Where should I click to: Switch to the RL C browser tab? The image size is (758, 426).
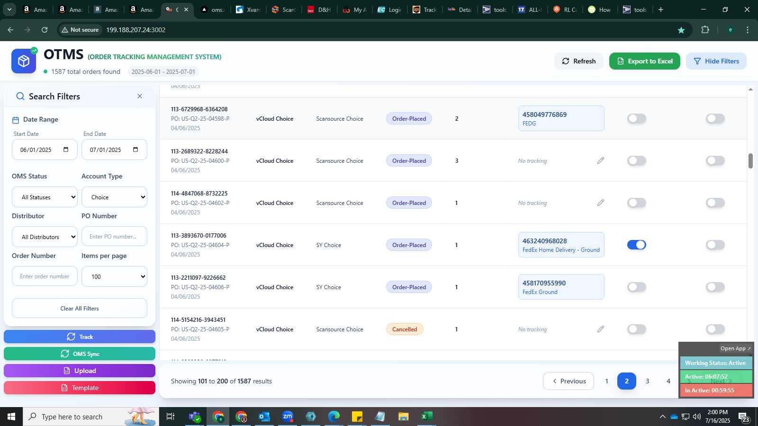(565, 9)
